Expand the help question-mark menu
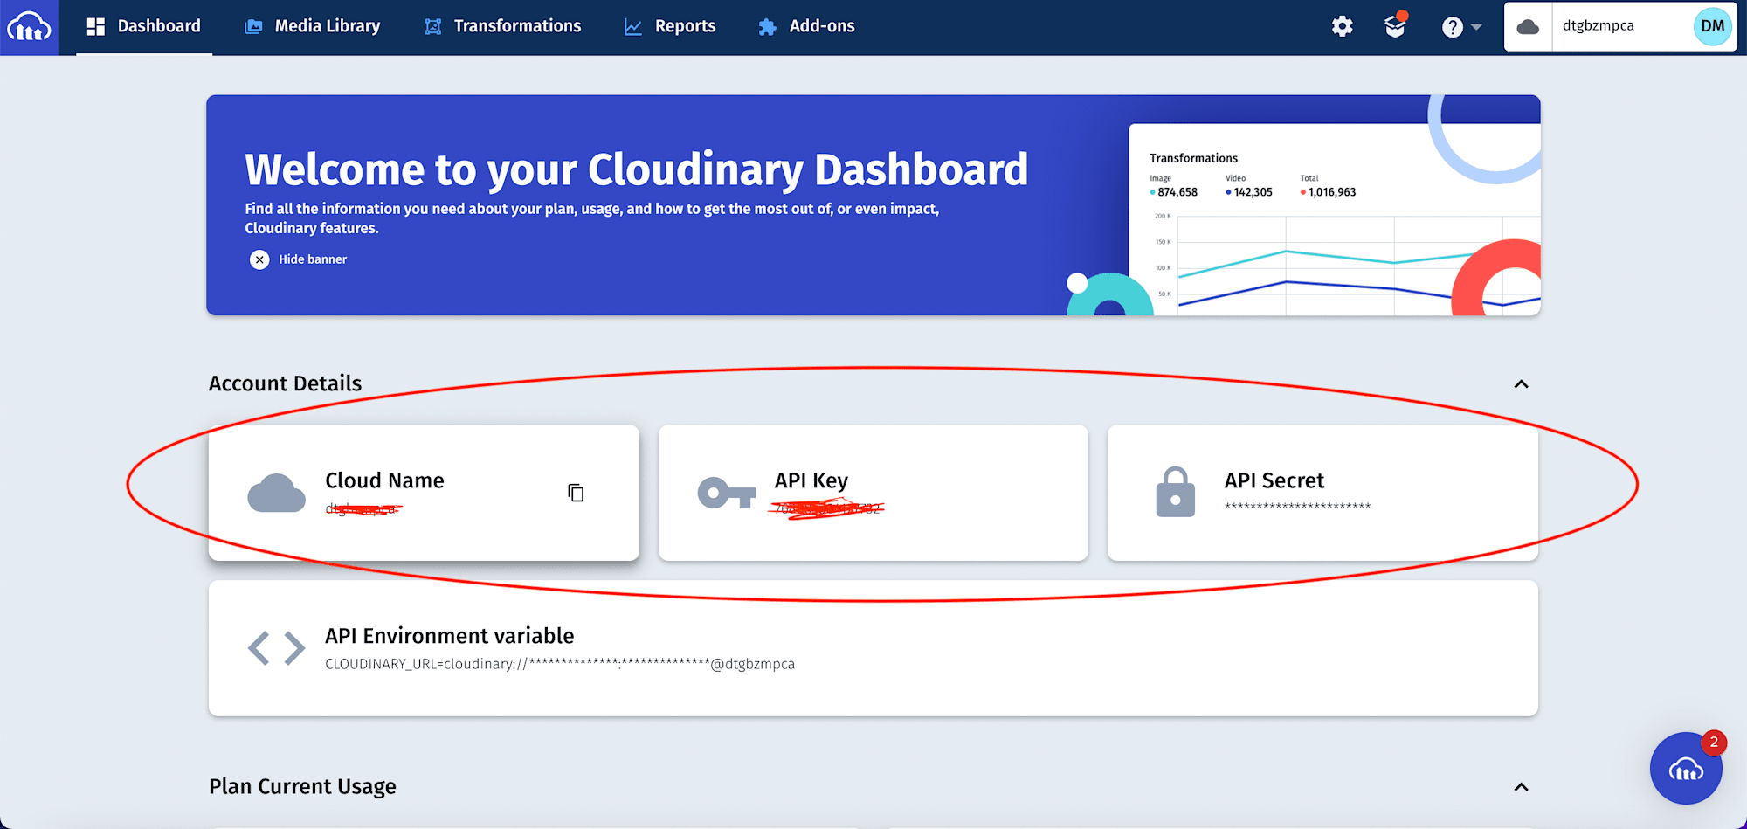 (x=1461, y=27)
